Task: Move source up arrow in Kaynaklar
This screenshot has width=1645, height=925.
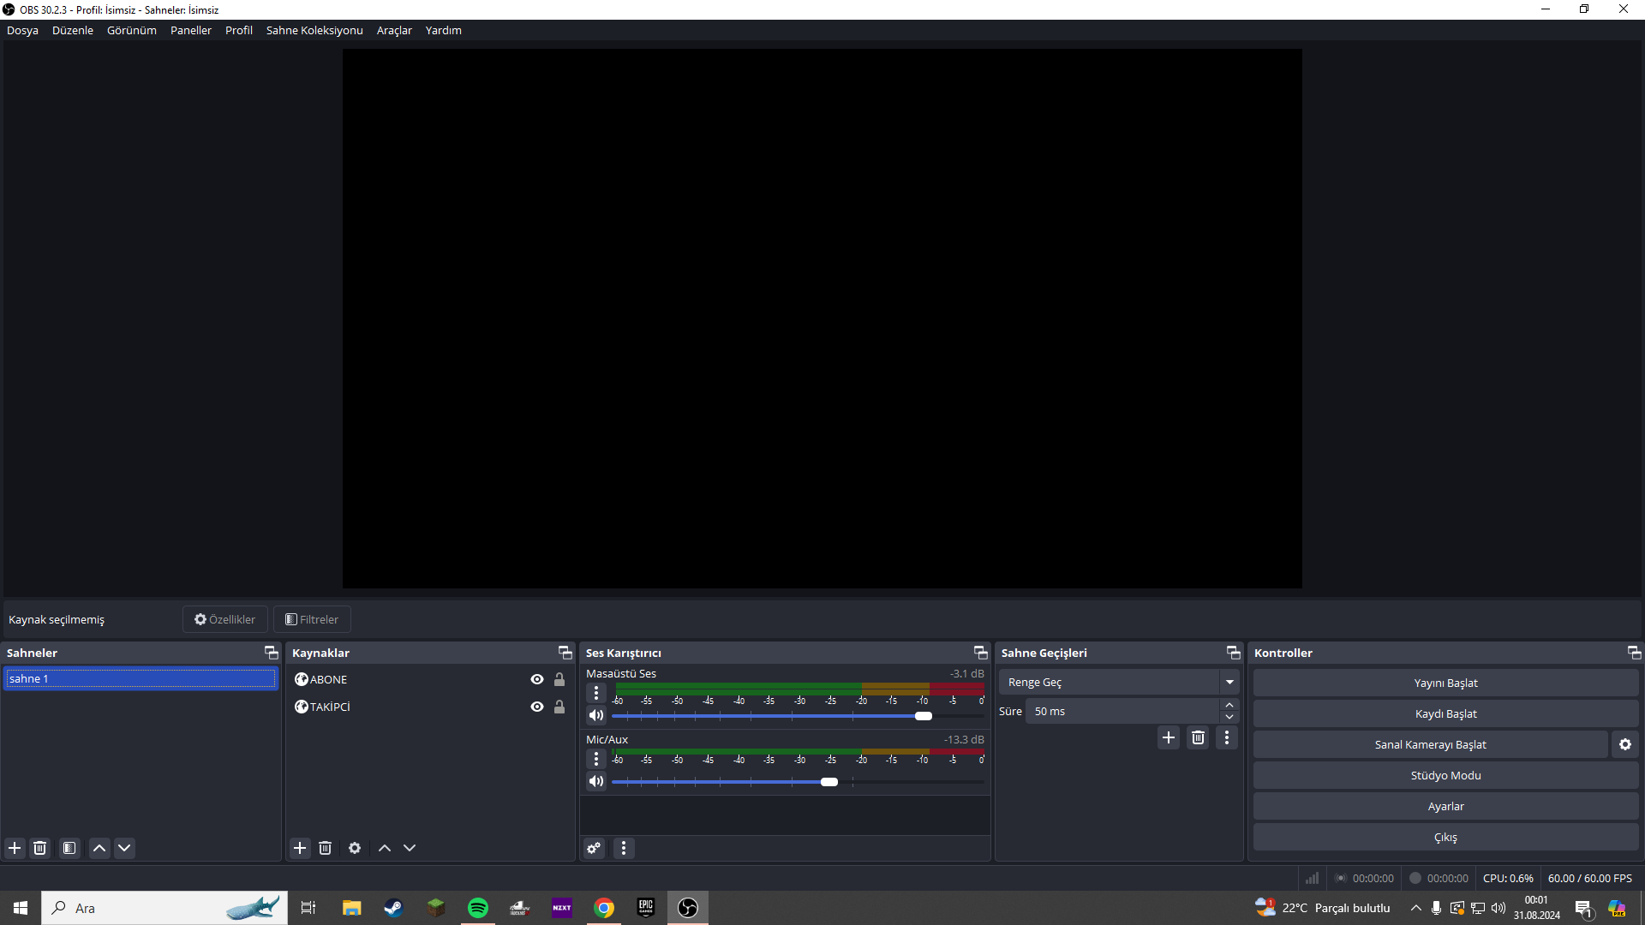Action: click(x=385, y=848)
